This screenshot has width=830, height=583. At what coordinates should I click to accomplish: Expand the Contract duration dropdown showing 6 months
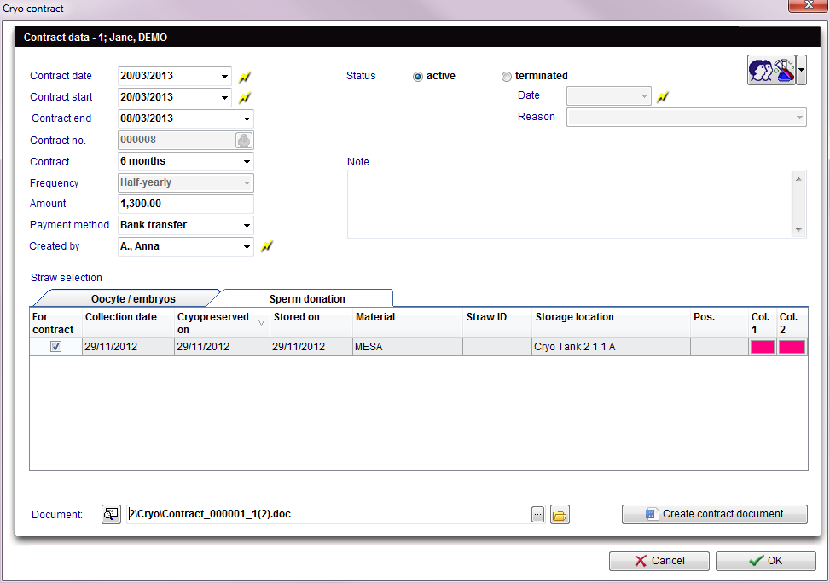(247, 161)
